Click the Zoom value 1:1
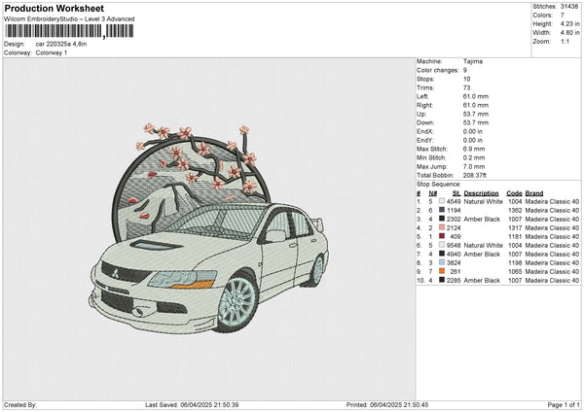Image resolution: width=584 pixels, height=412 pixels. click(x=565, y=41)
